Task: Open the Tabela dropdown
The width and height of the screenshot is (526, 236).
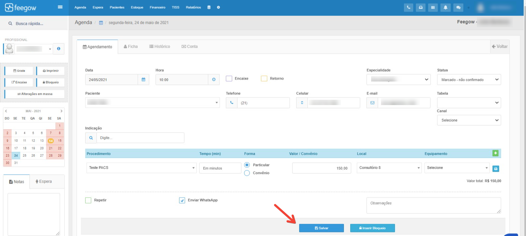Action: 469,103
